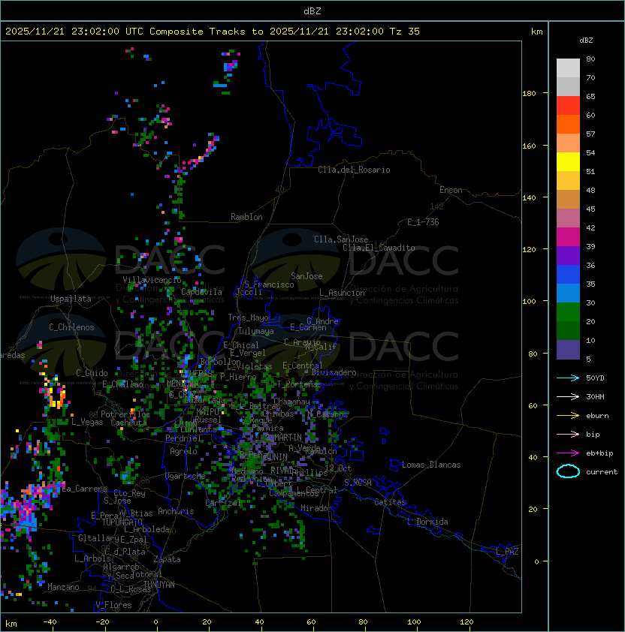Click the 'Anchoris' map label
Viewport: 625px width, 632px height.
(176, 511)
